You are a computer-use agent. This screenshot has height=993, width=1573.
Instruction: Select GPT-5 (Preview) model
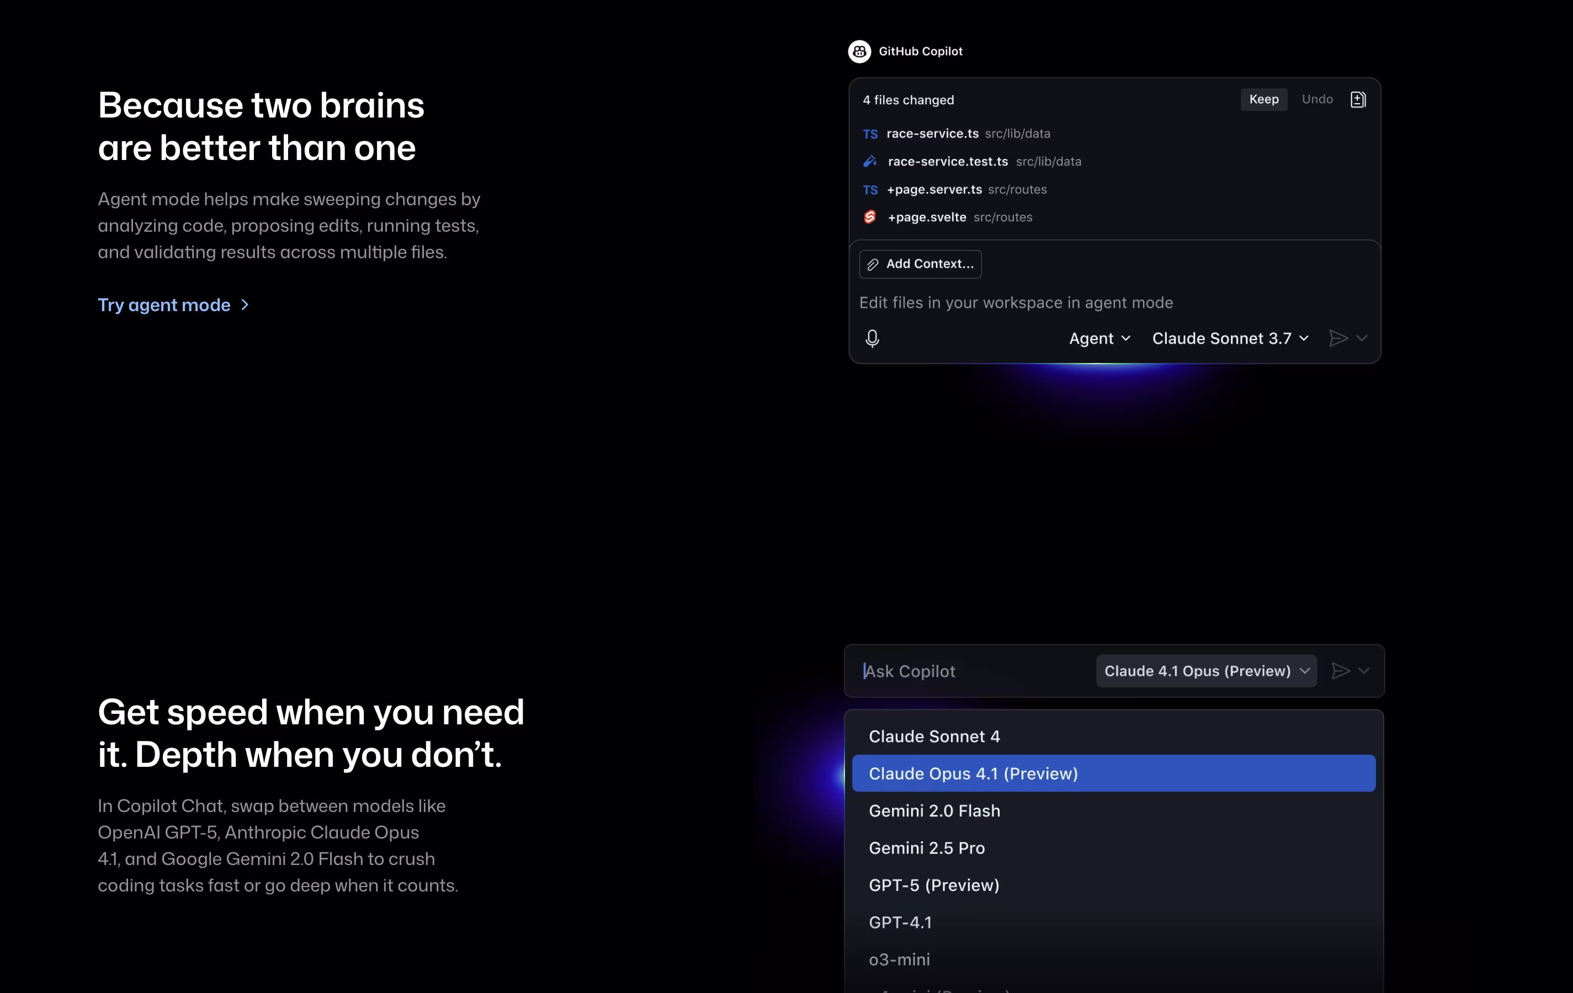point(1114,885)
